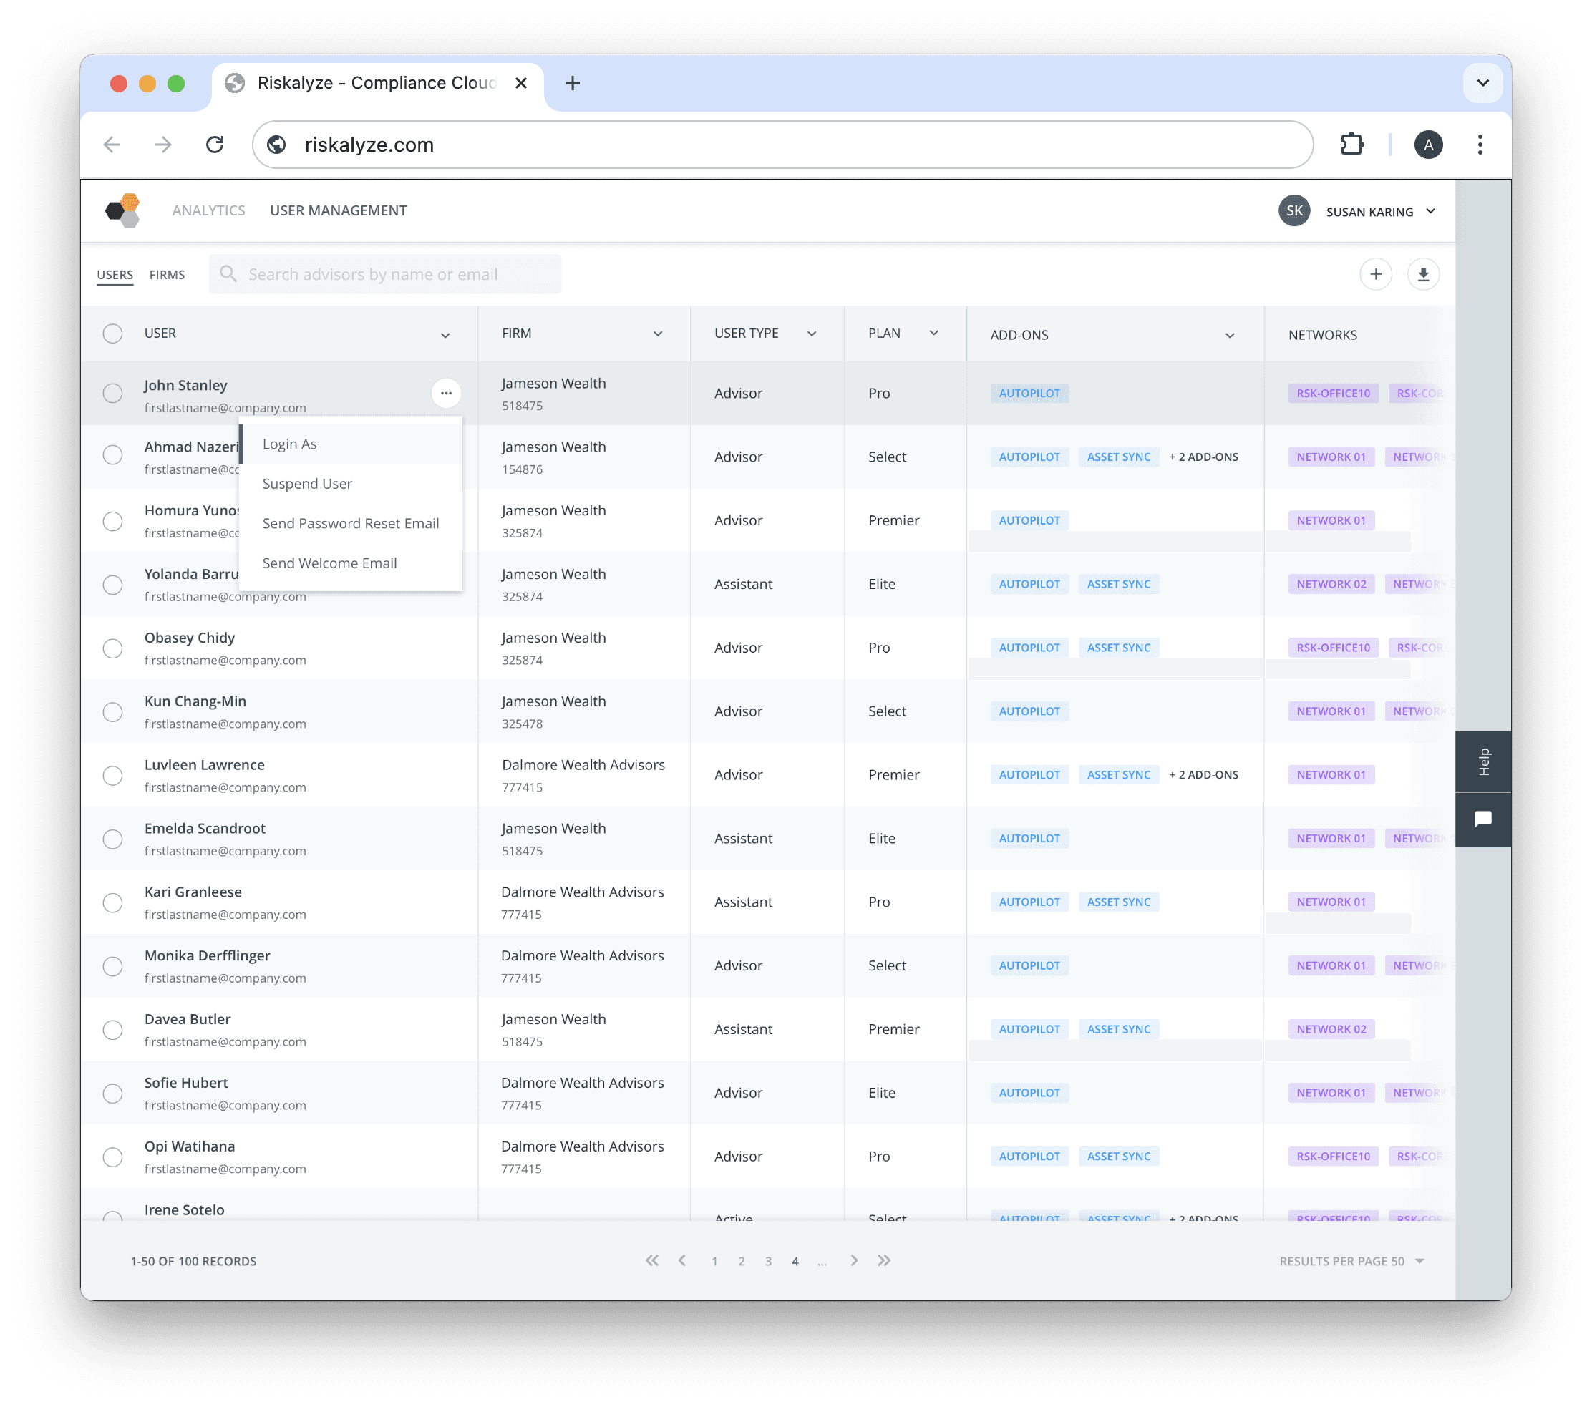
Task: Click the download export icon
Action: (x=1423, y=274)
